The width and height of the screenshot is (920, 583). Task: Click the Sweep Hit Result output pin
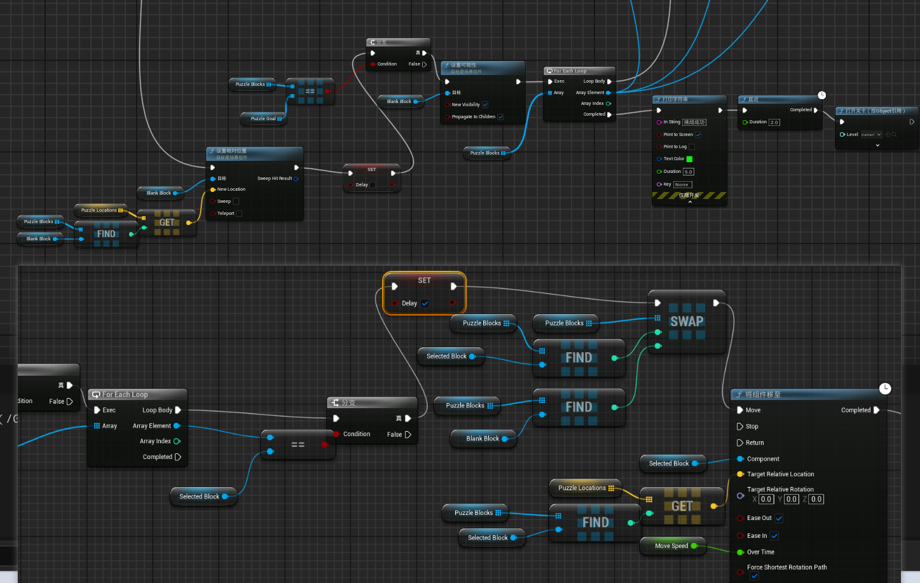pos(296,179)
